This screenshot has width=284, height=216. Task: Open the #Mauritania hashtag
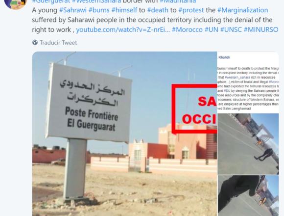[178, 1]
